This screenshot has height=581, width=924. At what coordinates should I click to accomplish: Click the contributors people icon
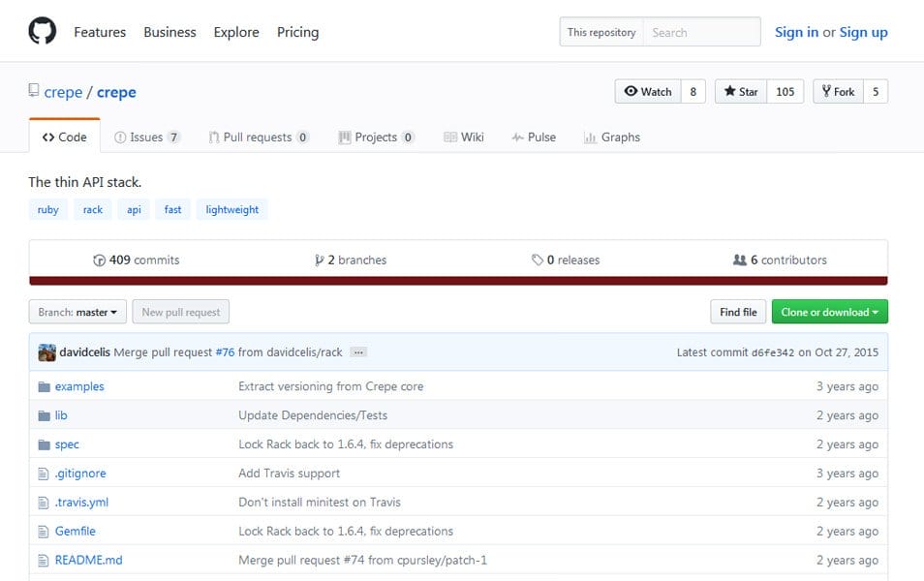click(x=740, y=260)
